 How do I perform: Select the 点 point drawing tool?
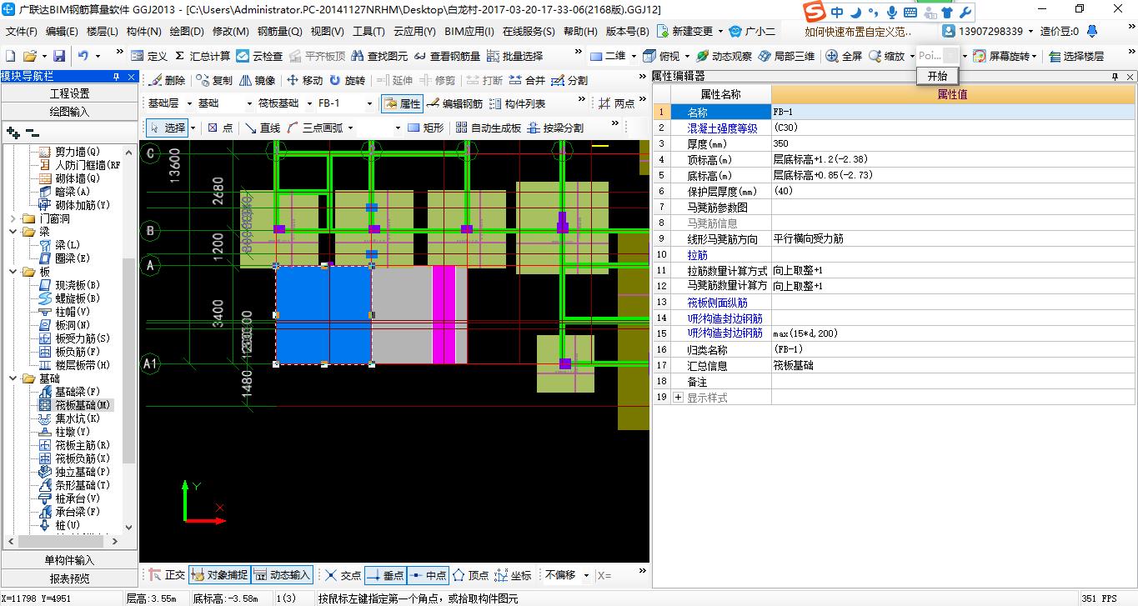point(220,128)
